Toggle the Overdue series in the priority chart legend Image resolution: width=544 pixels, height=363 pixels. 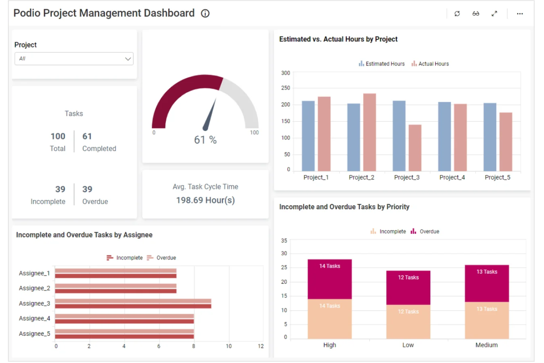(x=413, y=231)
